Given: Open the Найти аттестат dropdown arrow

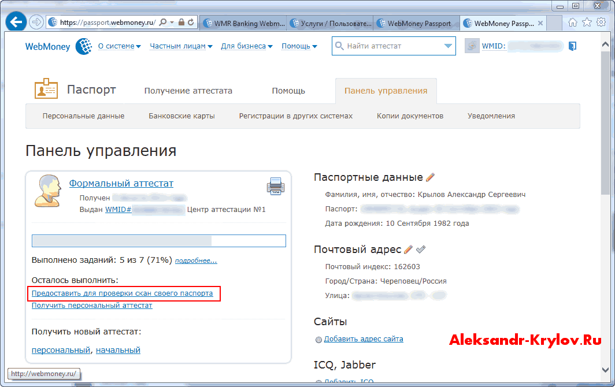Looking at the screenshot, I should (x=448, y=46).
